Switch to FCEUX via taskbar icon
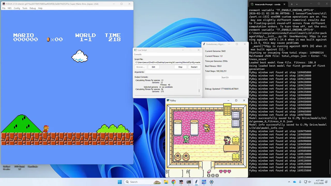Screen dimensions: 331x186 [181, 182]
